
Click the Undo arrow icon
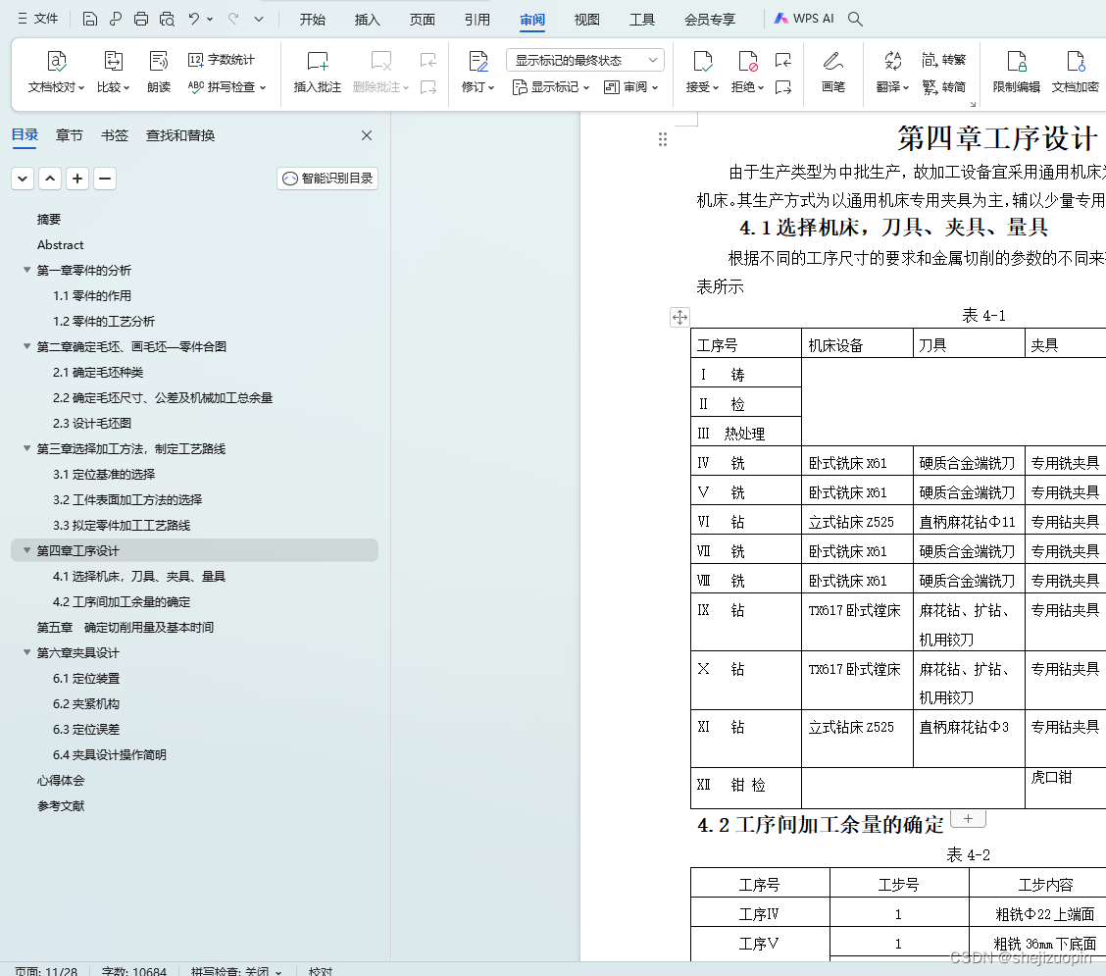[194, 19]
